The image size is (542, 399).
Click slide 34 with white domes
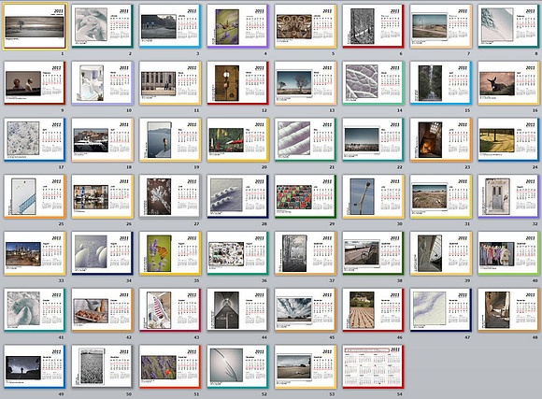tap(102, 253)
